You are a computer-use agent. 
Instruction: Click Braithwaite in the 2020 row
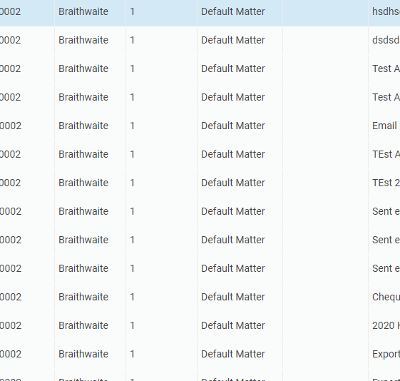click(83, 325)
